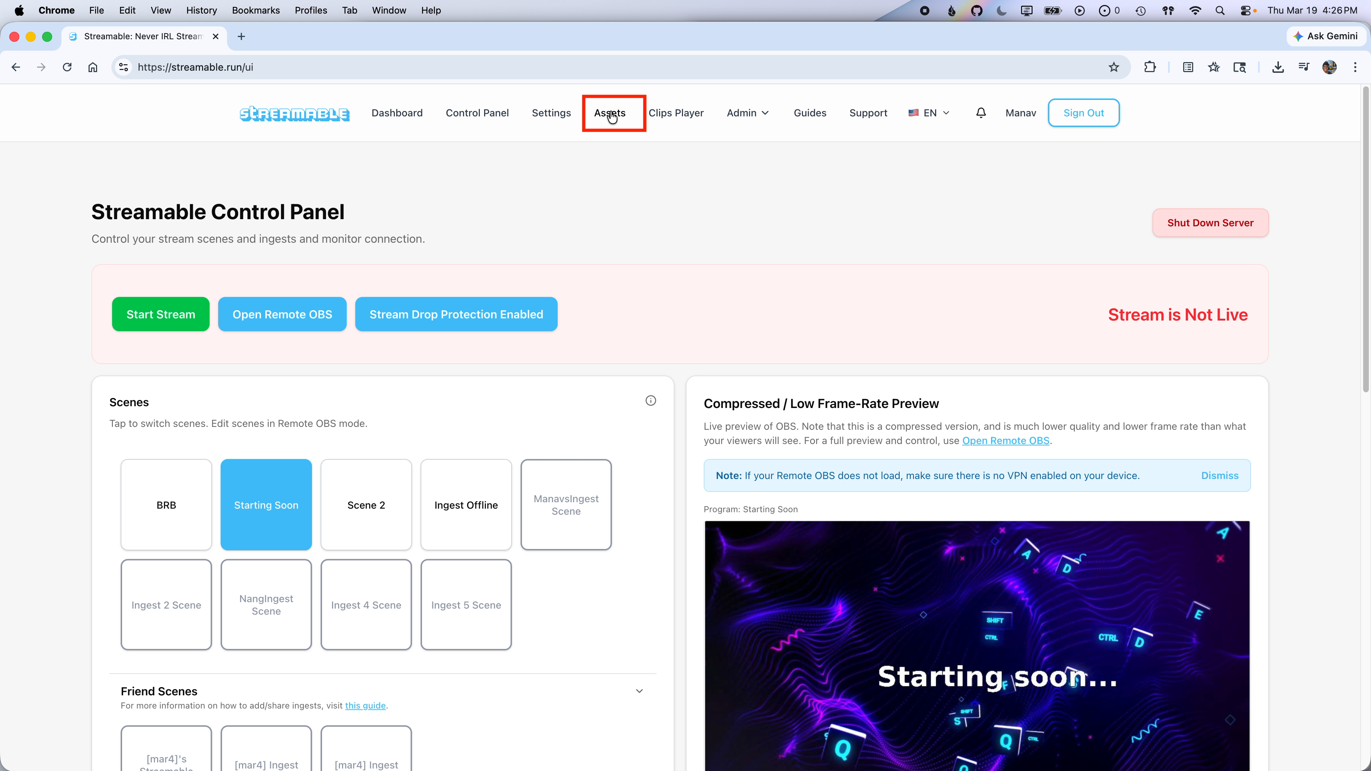Open the Scenes panel info icon
Viewport: 1371px width, 771px height.
[x=651, y=400]
